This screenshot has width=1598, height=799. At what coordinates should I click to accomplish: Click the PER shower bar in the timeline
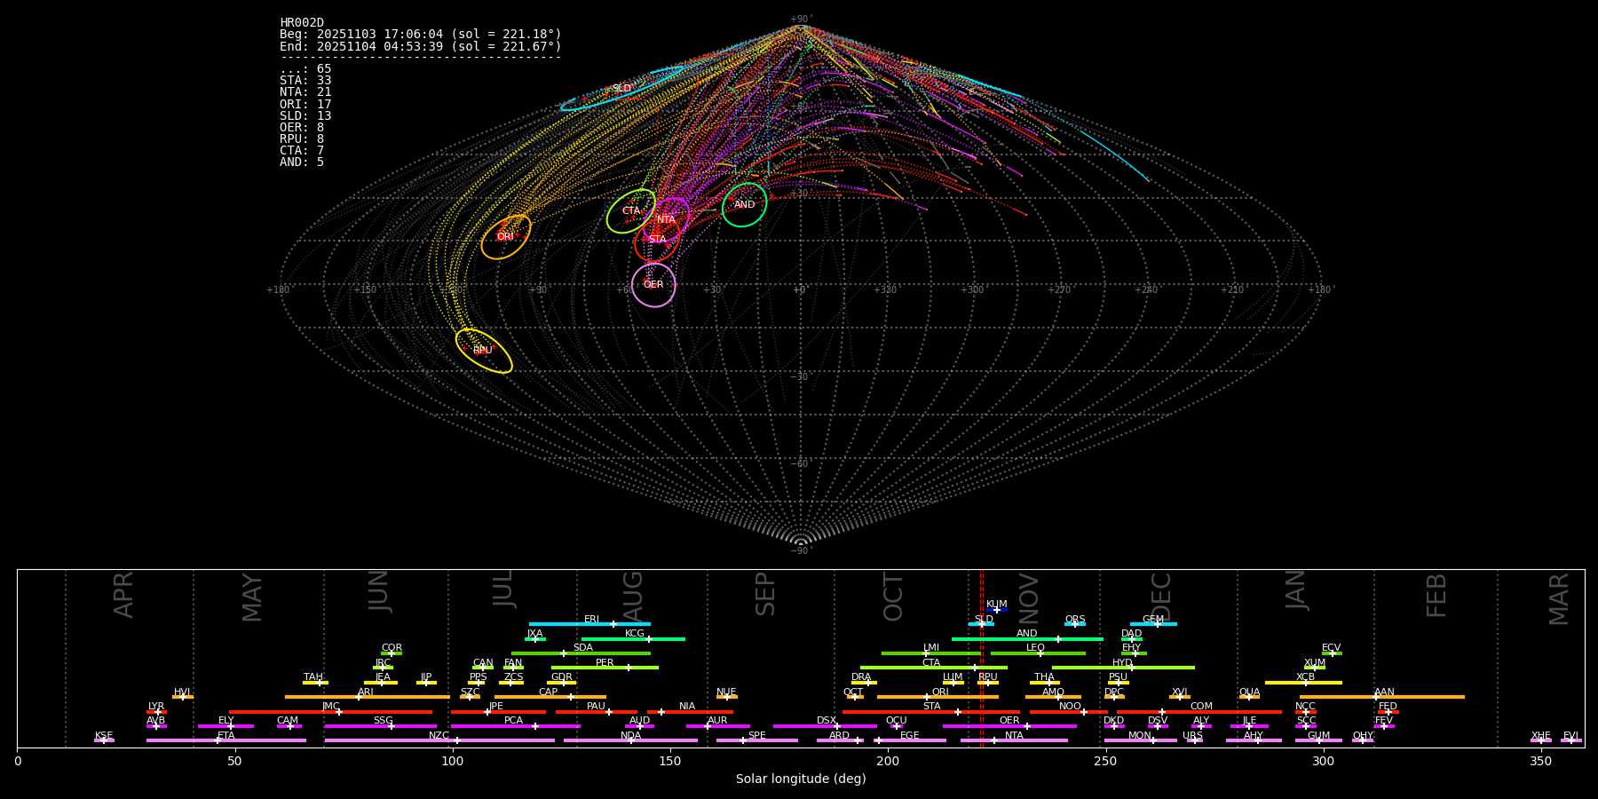[x=605, y=668]
